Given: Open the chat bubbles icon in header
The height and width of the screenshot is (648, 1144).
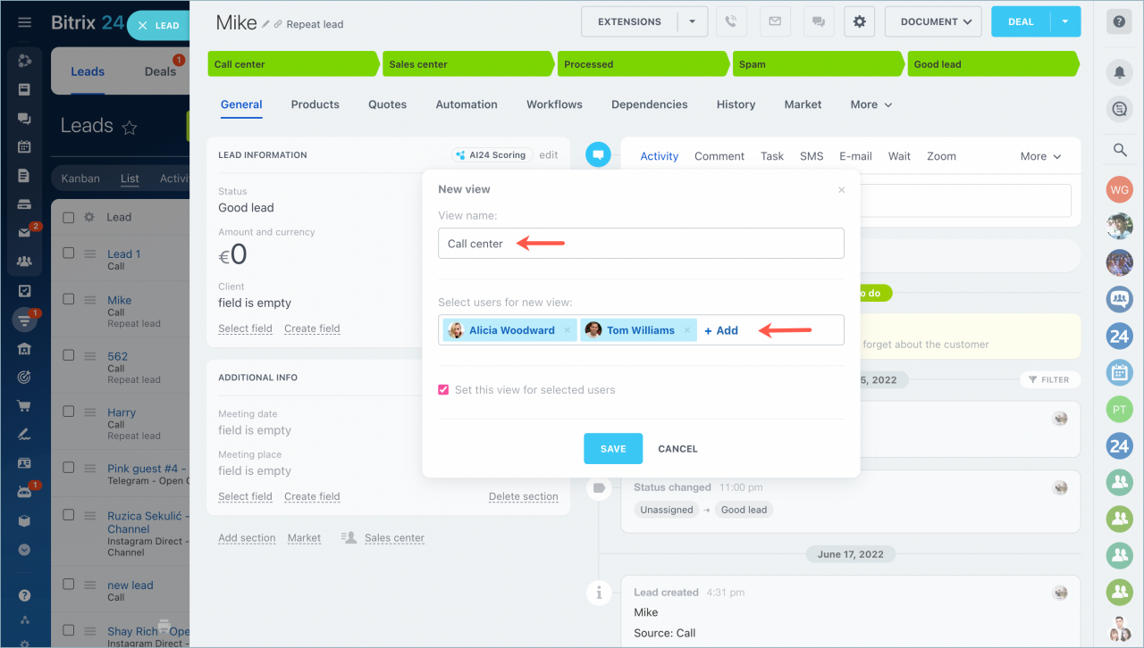Looking at the screenshot, I should pos(818,21).
